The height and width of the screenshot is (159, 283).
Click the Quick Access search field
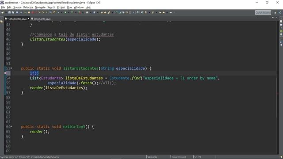pyautogui.click(x=263, y=12)
